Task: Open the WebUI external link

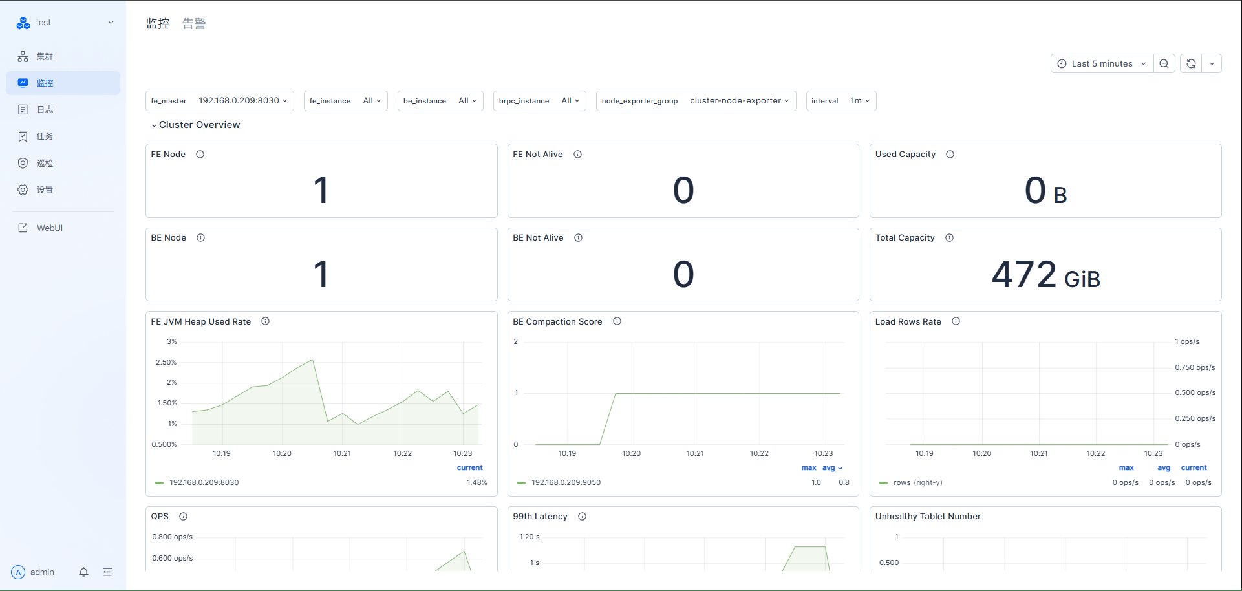Action: pos(49,228)
